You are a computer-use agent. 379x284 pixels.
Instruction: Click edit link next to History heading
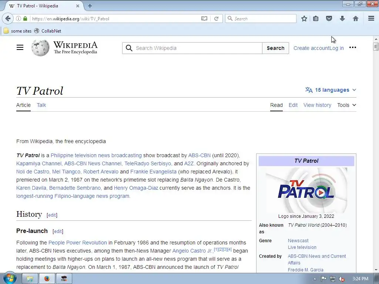[x=52, y=215]
